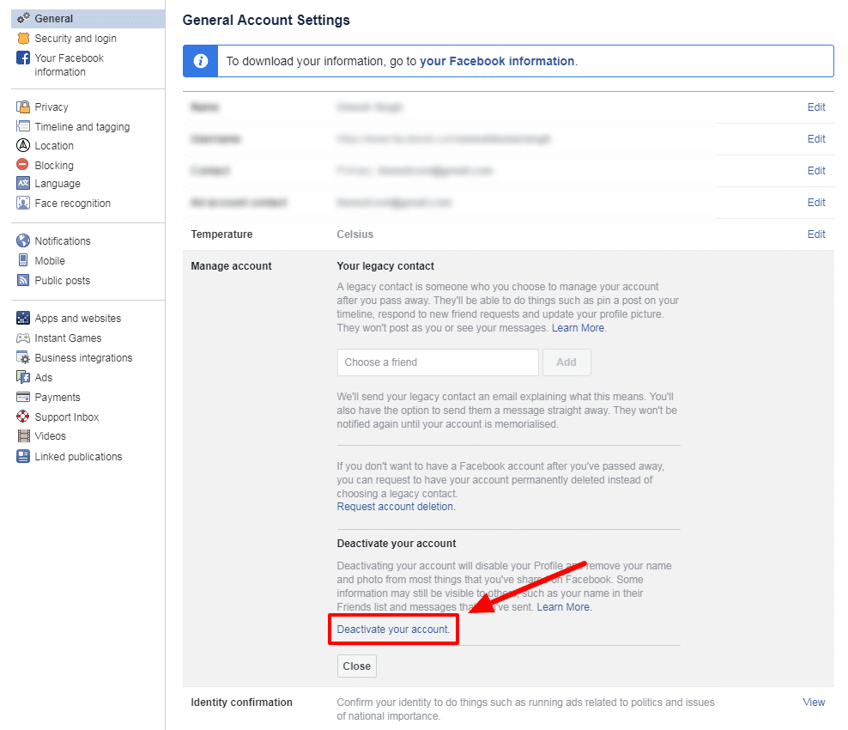This screenshot has height=730, width=848.
Task: Open Public posts settings
Action: tap(62, 281)
